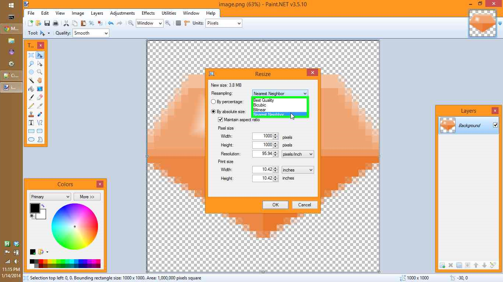Click the Crop to Selection icon
The height and width of the screenshot is (282, 503).
[92, 23]
